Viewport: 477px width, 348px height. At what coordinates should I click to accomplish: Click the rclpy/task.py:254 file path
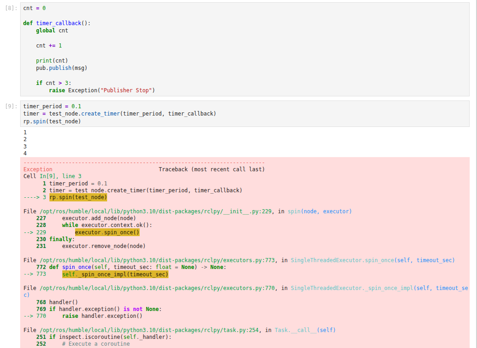149,330
